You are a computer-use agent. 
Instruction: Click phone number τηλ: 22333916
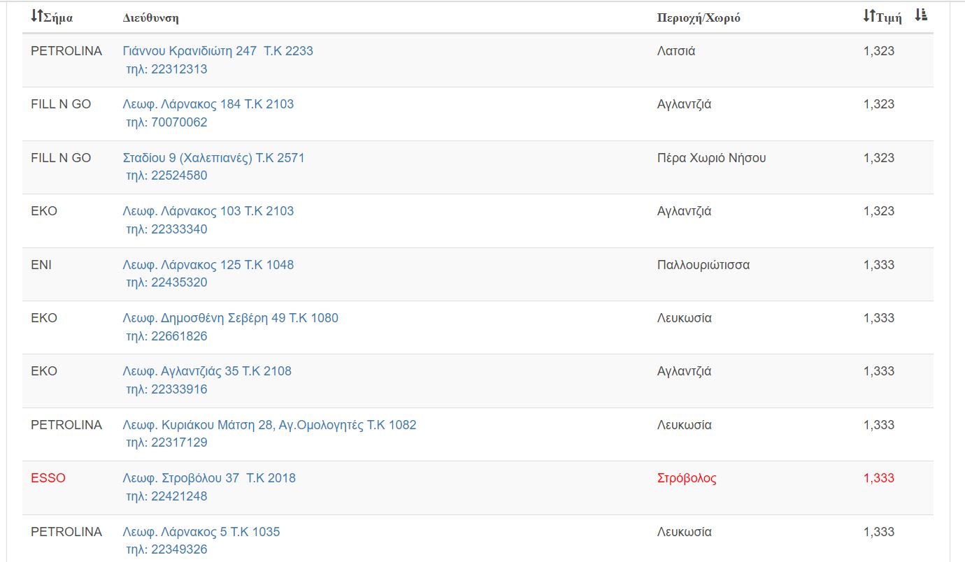pyautogui.click(x=166, y=389)
